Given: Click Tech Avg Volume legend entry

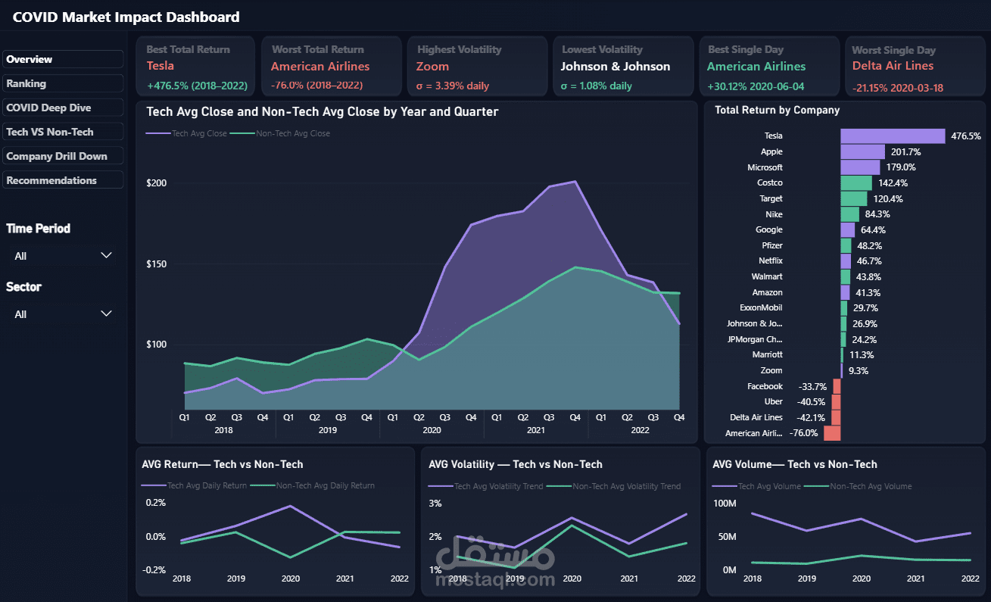Looking at the screenshot, I should (x=757, y=486).
